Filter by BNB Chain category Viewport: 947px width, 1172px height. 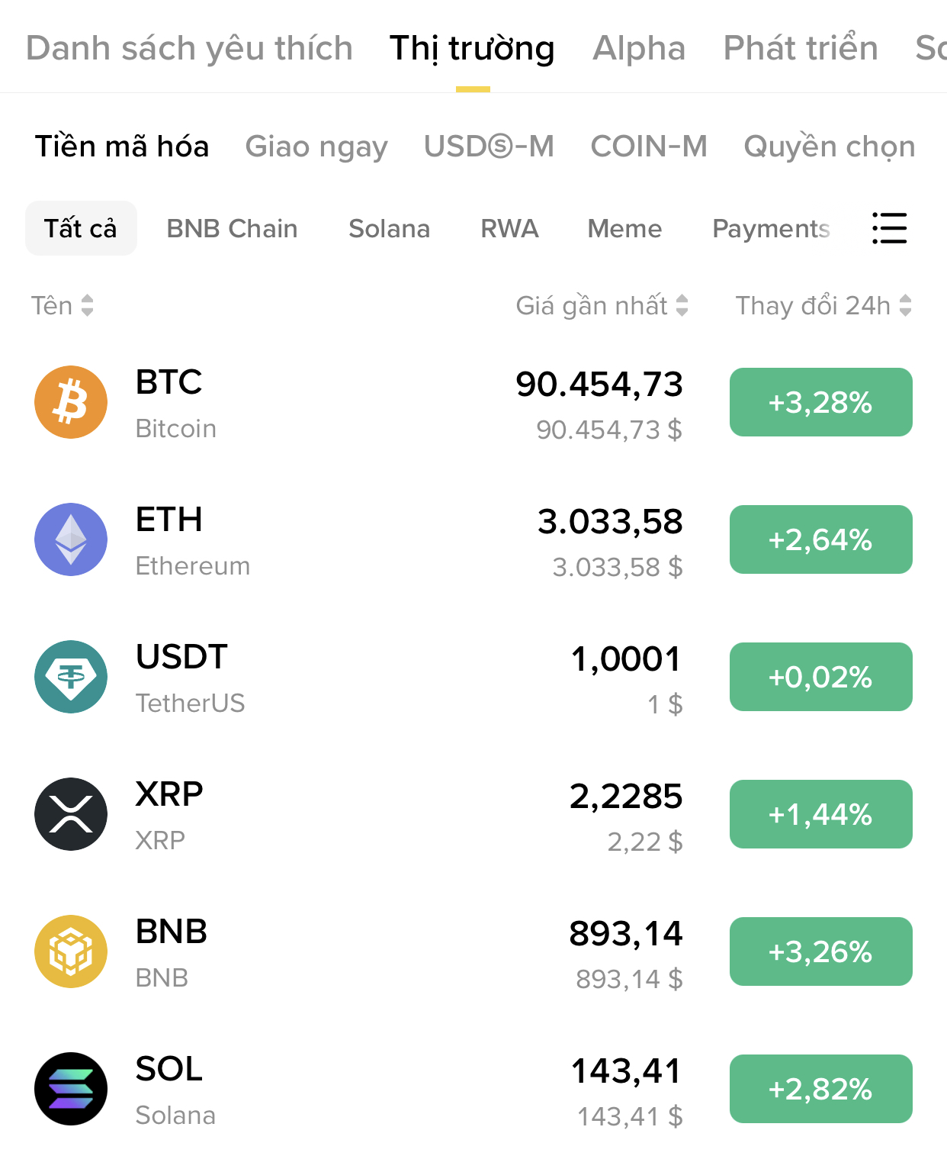pos(232,229)
